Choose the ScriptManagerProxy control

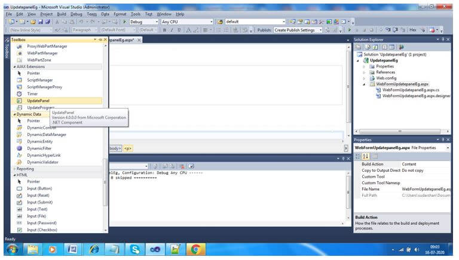click(x=44, y=87)
